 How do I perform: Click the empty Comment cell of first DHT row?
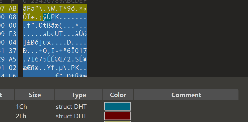[186, 107]
